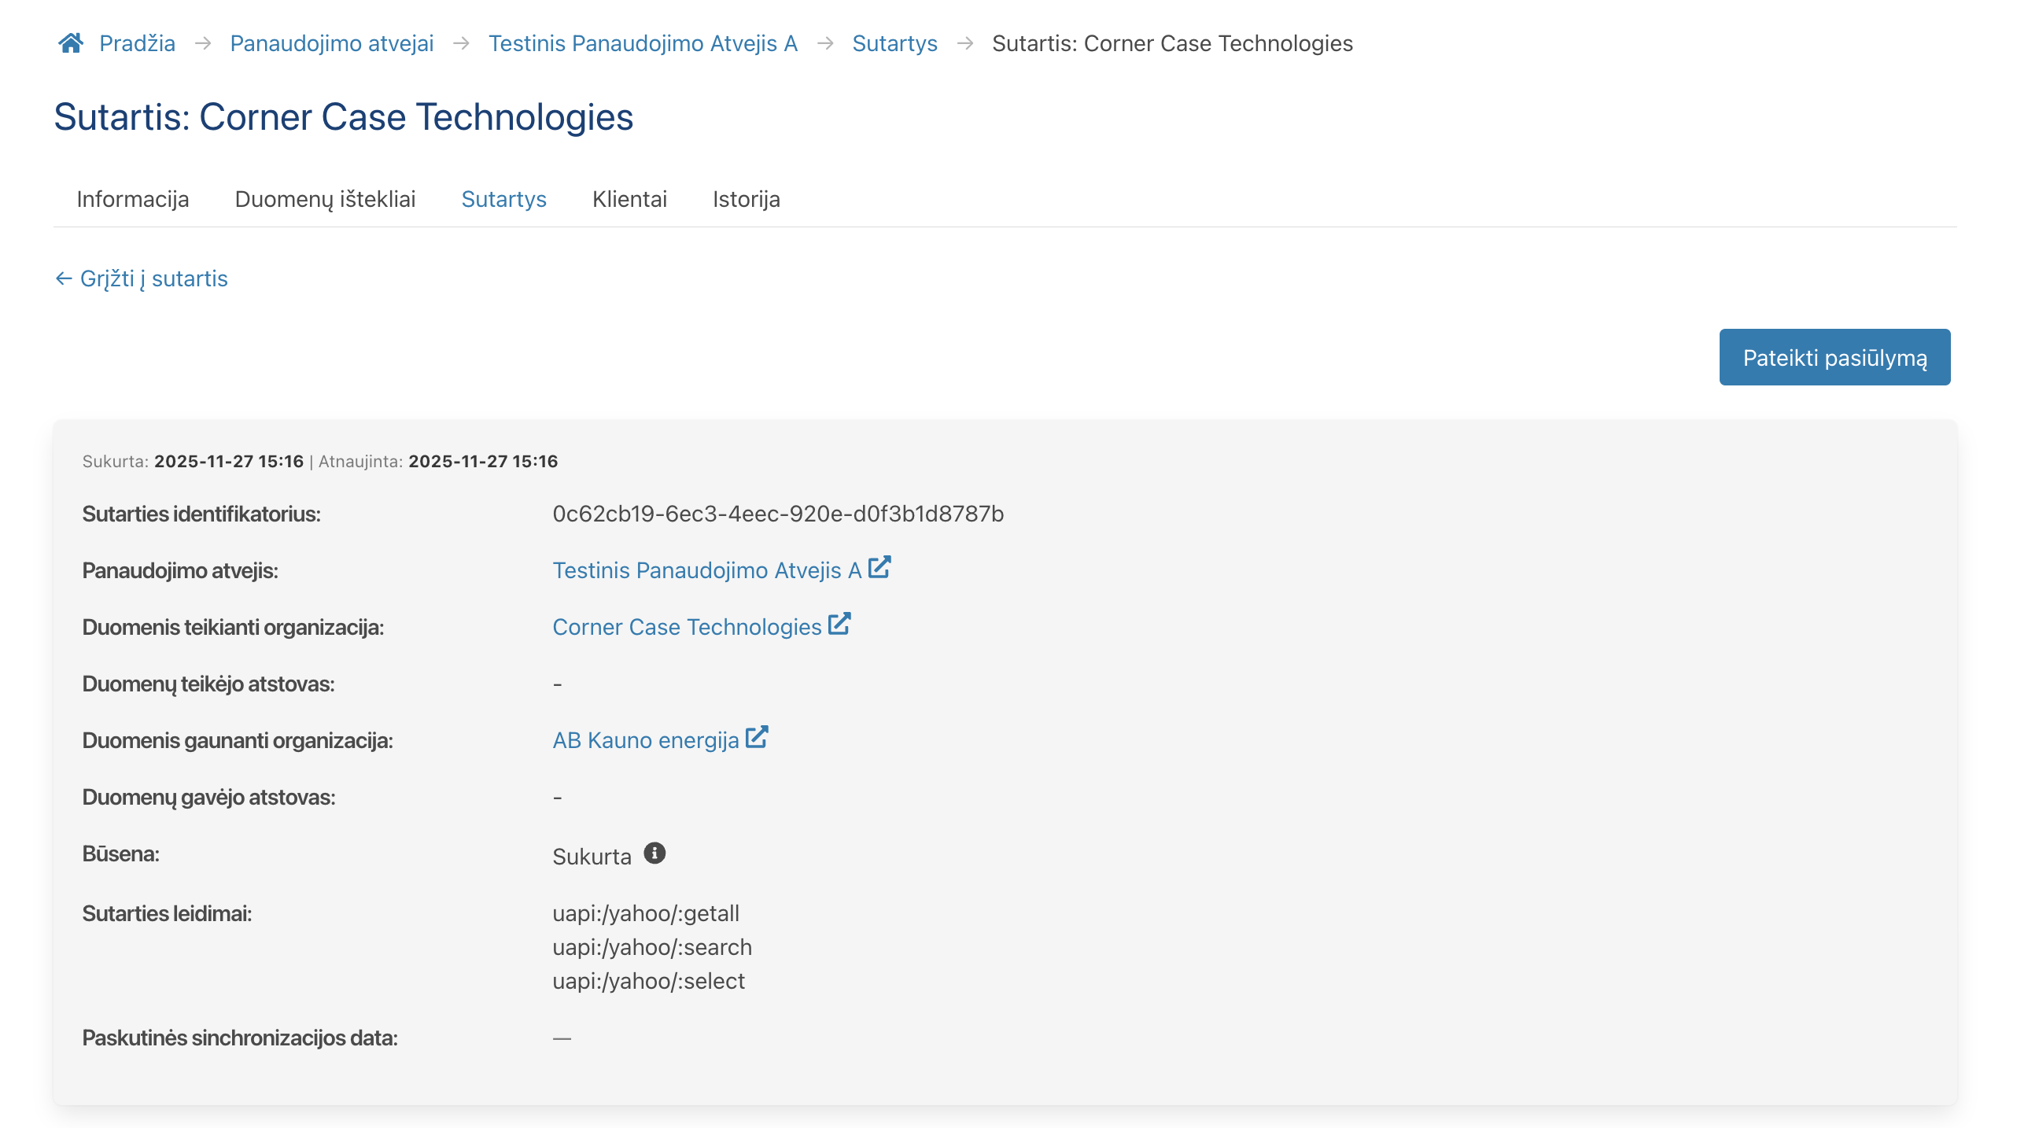Click the Duomenų teikėjo atstovas label
The image size is (2039, 1128).
208,684
